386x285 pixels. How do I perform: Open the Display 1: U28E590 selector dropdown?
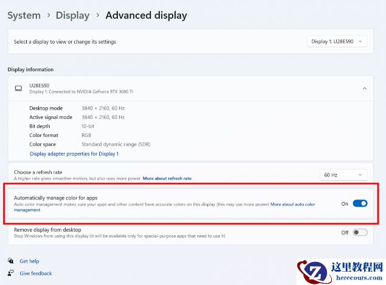coord(337,41)
